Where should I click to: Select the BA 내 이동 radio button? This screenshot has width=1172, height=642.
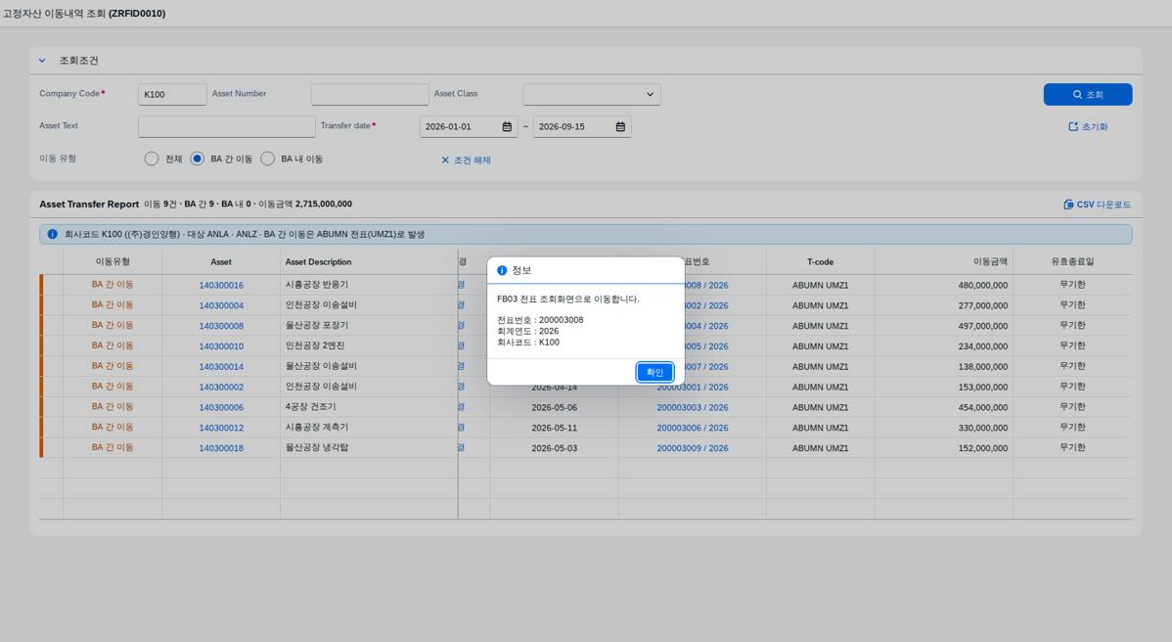point(268,159)
